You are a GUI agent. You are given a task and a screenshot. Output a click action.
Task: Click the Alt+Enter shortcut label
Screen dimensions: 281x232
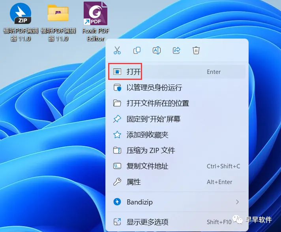(x=219, y=182)
